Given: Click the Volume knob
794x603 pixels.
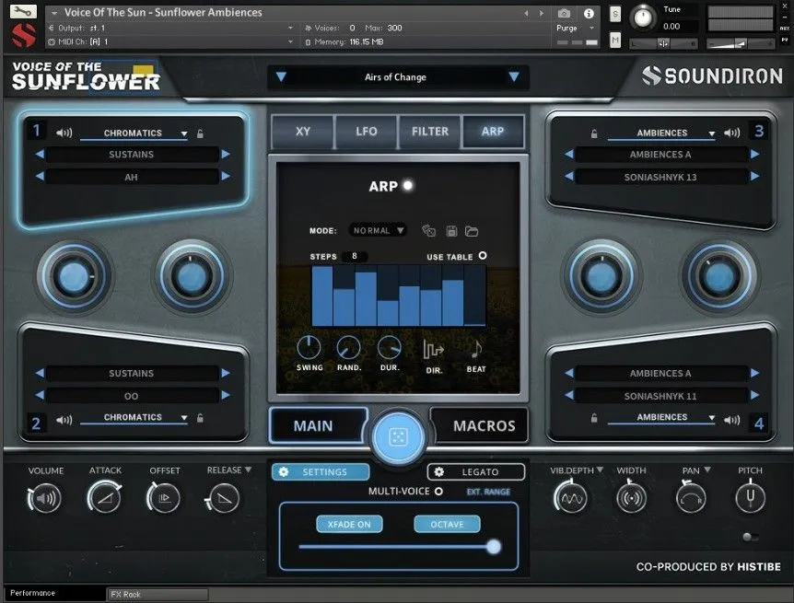Looking at the screenshot, I should (x=45, y=498).
